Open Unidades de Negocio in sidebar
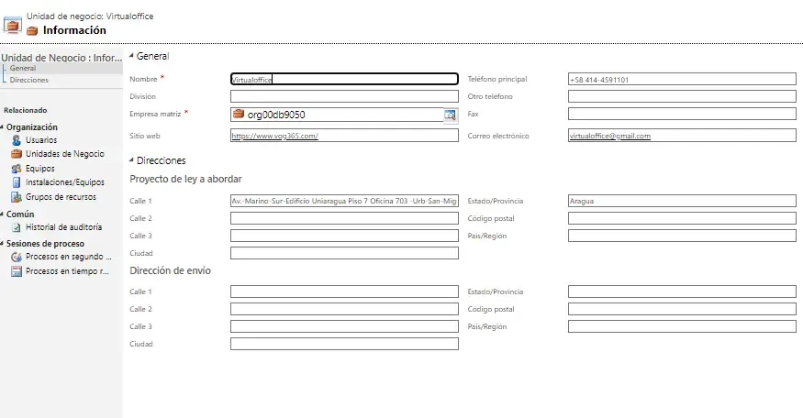 coord(64,154)
